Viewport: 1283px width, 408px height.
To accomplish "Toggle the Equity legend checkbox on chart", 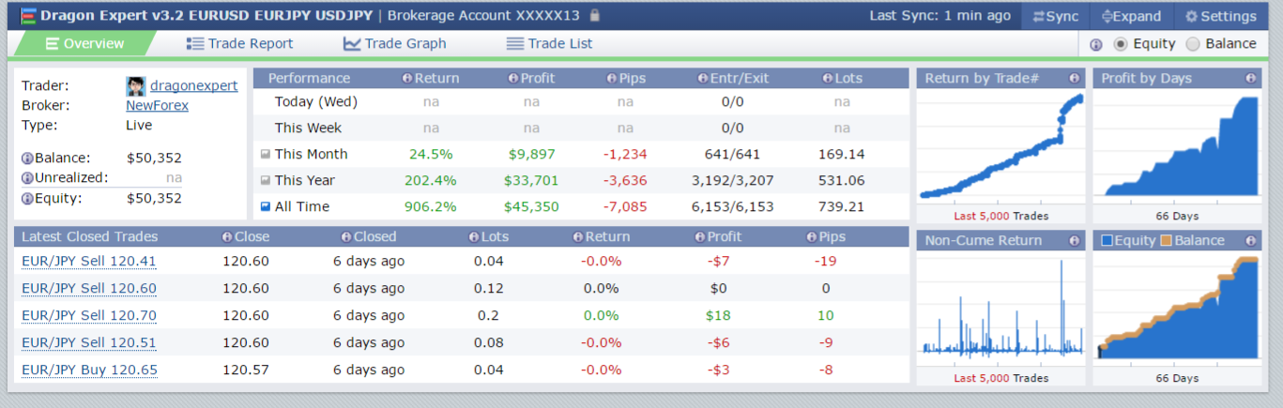I will click(1107, 241).
